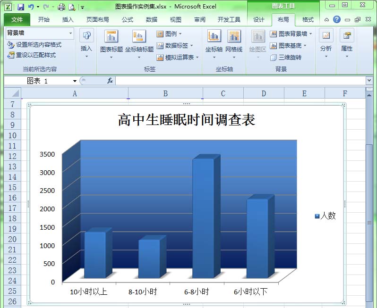Click the scroll up arrow of vertical scrollbar
This screenshot has height=308, width=377.
click(x=369, y=95)
